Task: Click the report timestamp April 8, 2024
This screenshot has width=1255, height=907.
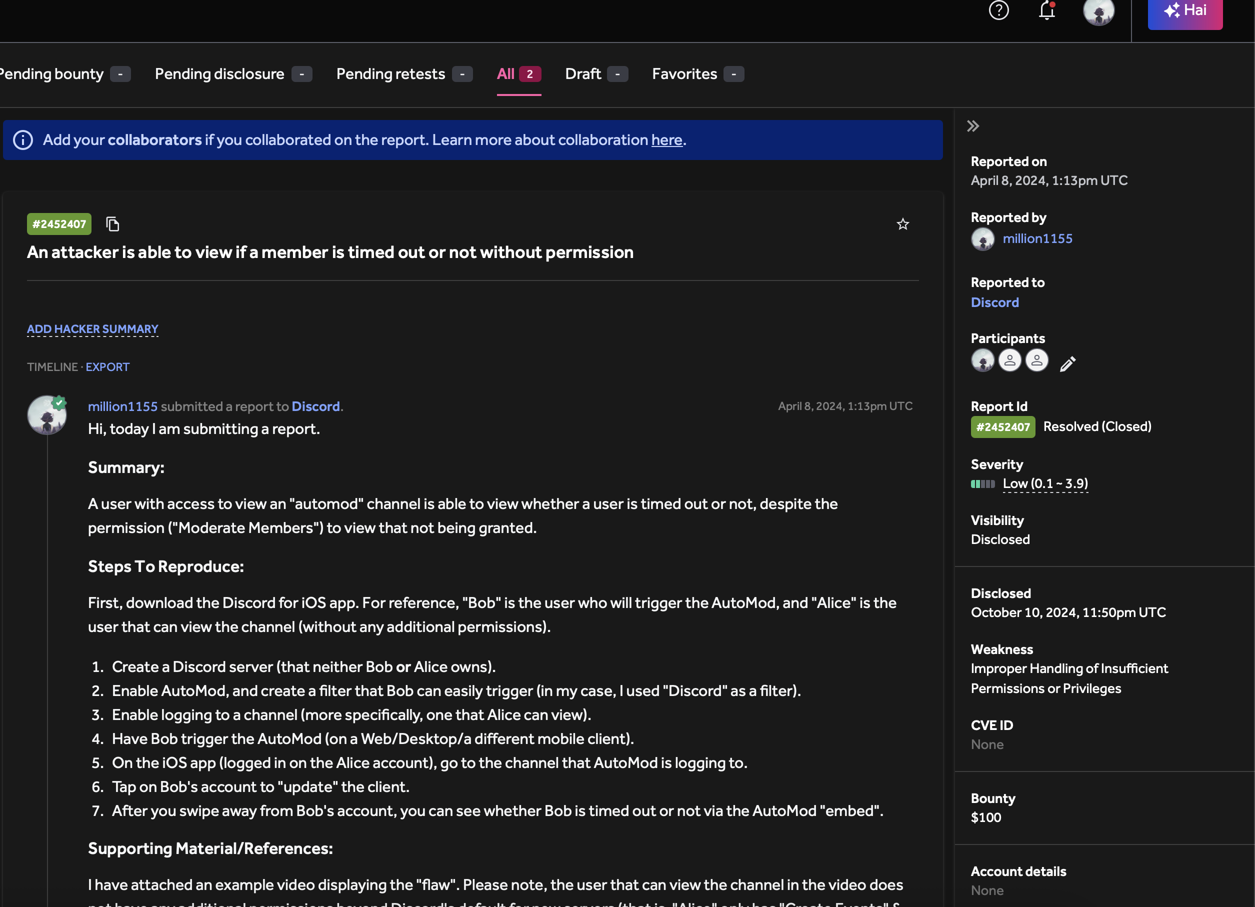Action: pyautogui.click(x=845, y=406)
